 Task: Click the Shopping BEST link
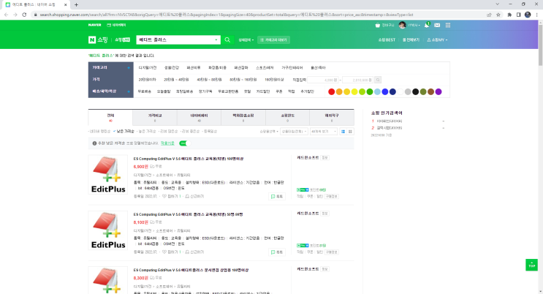click(x=387, y=40)
